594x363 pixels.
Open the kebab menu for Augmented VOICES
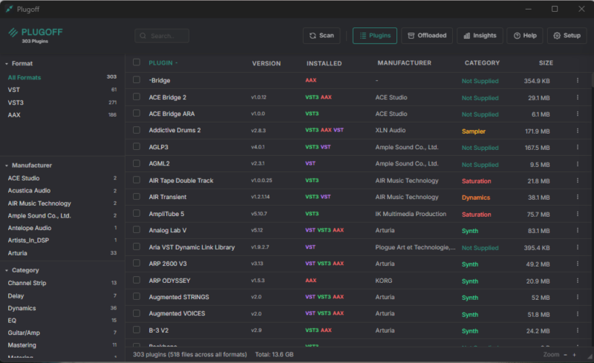pos(578,314)
